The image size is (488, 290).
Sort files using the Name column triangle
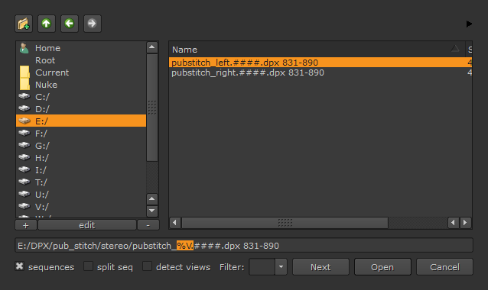[x=455, y=49]
